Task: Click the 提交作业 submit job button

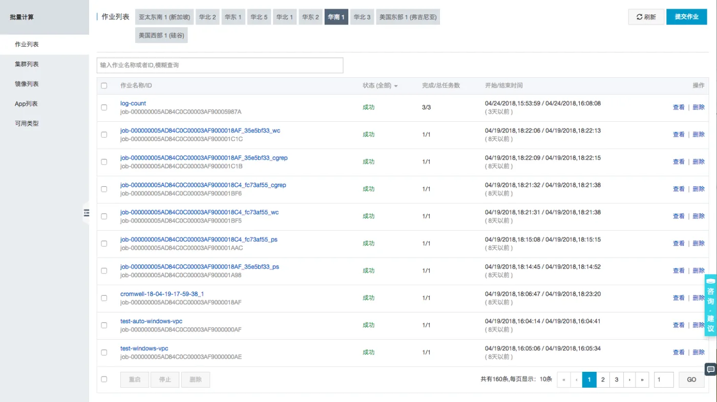Action: point(686,17)
